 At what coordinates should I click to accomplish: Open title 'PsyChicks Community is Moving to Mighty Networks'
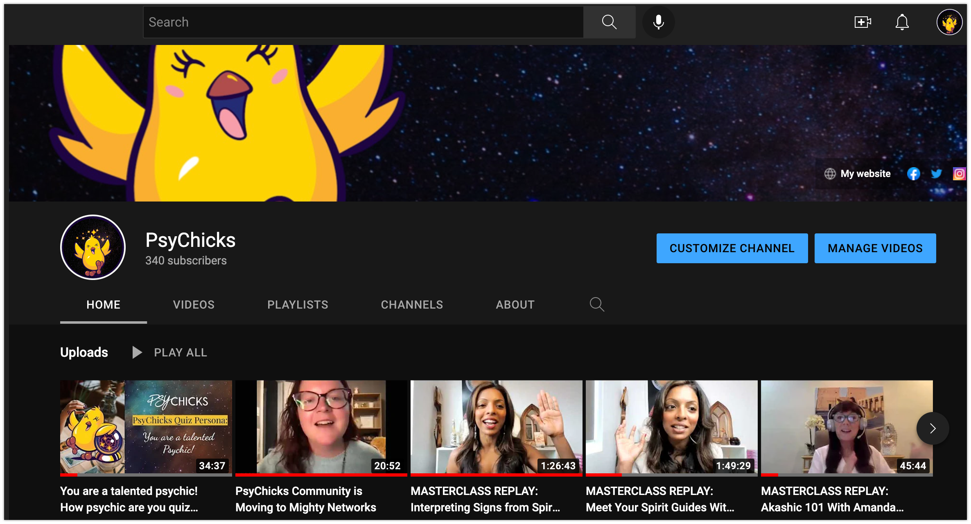(x=305, y=499)
